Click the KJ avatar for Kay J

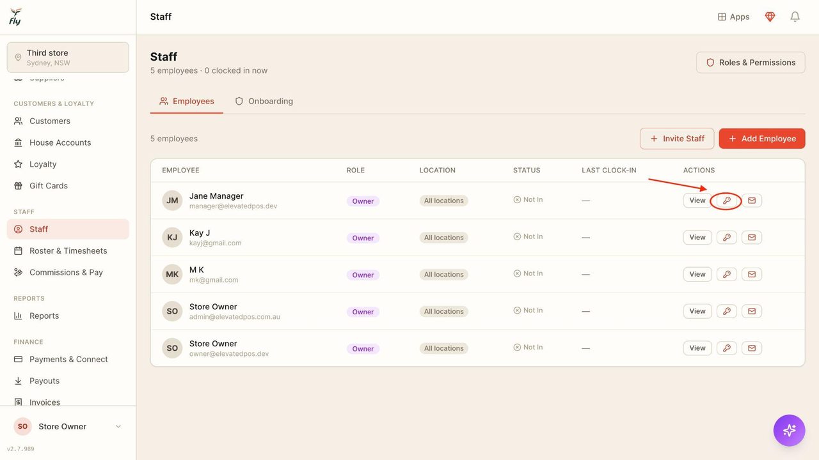[x=172, y=238]
